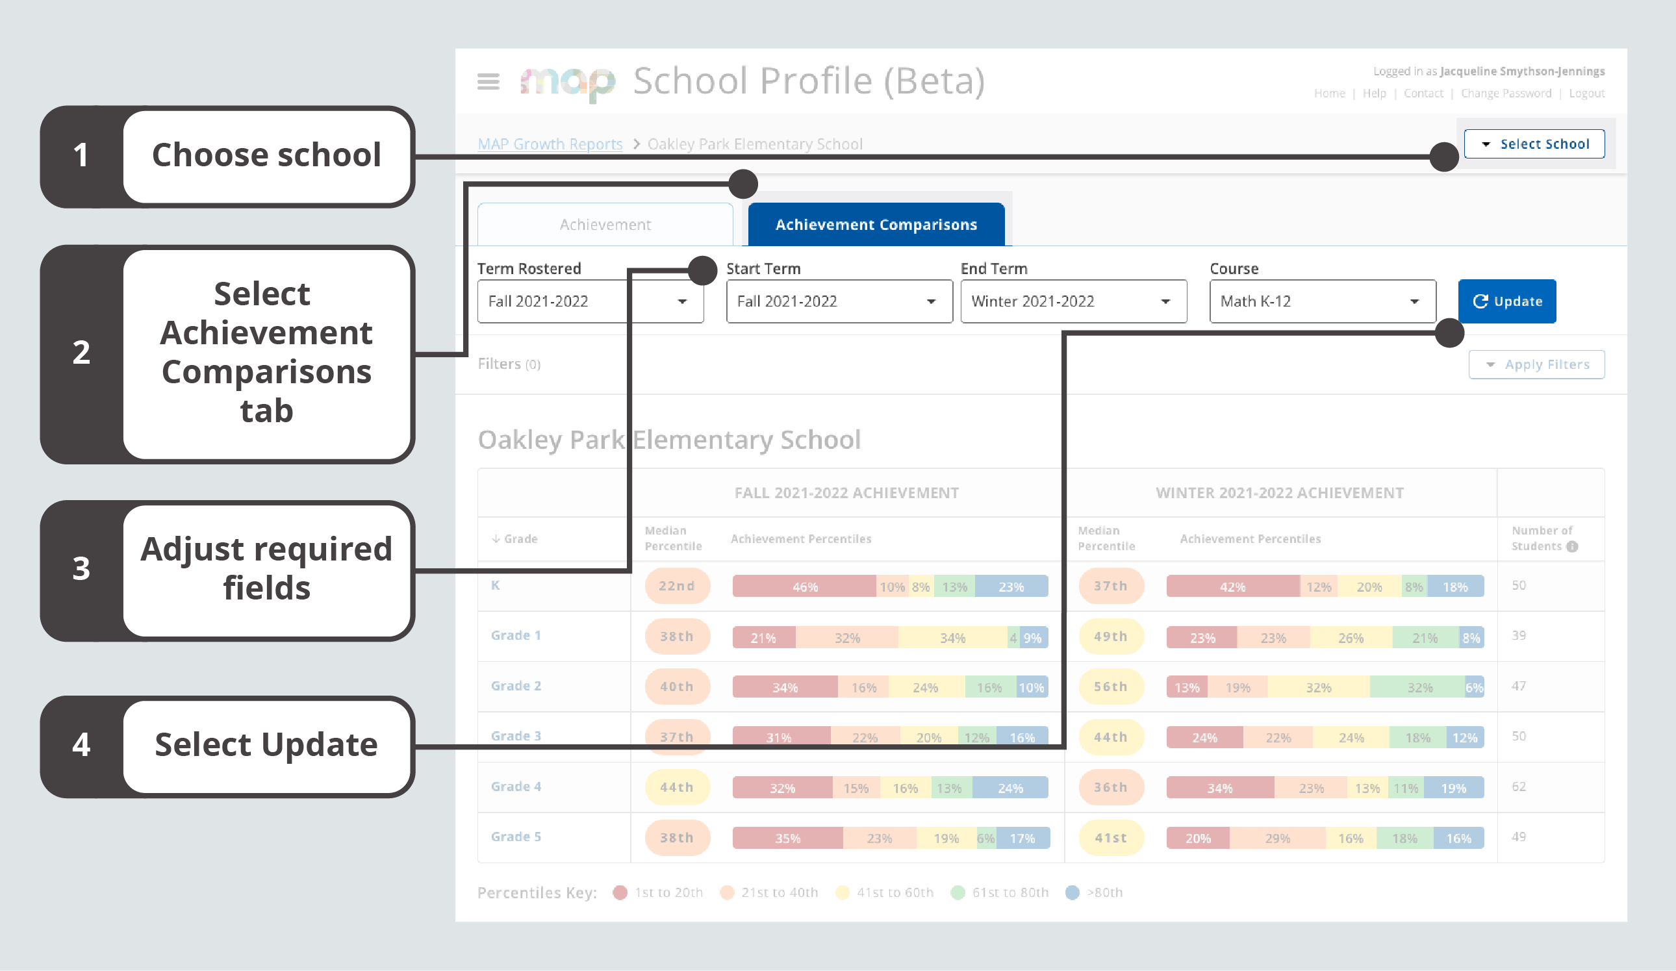Click the >80th blue key dot
Image resolution: width=1676 pixels, height=971 pixels.
pyautogui.click(x=1072, y=892)
